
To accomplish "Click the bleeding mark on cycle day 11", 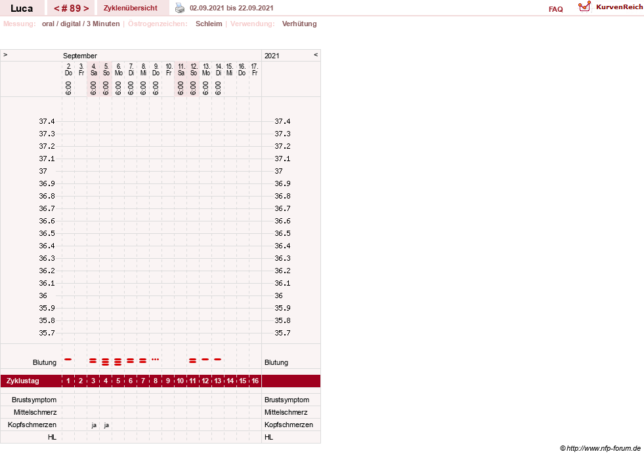I will [x=192, y=361].
